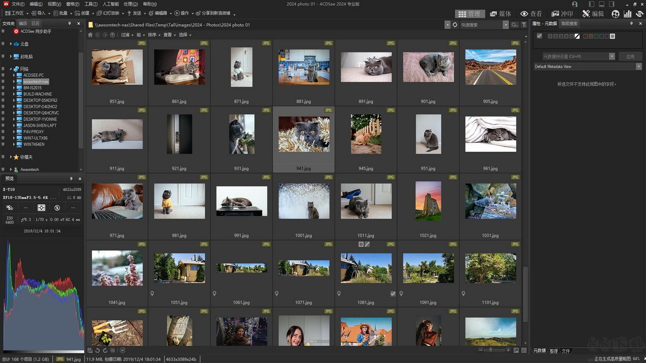Set rating 1 in the metadata panel

550,36
